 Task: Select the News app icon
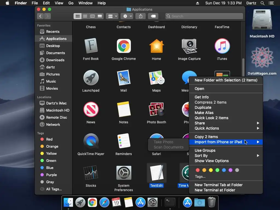coord(91,109)
